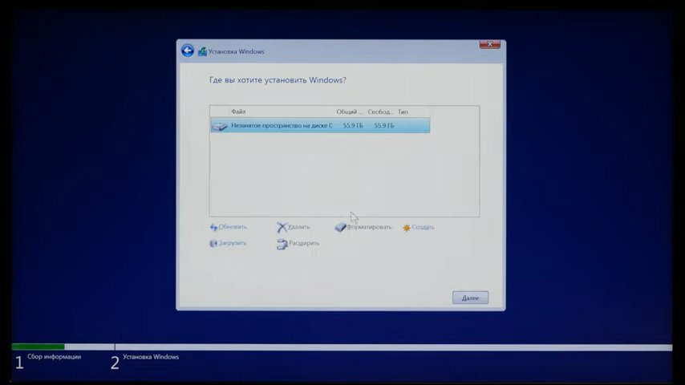Image resolution: width=685 pixels, height=385 pixels.
Task: Click the 55.9 ГБ total size value
Action: point(353,125)
